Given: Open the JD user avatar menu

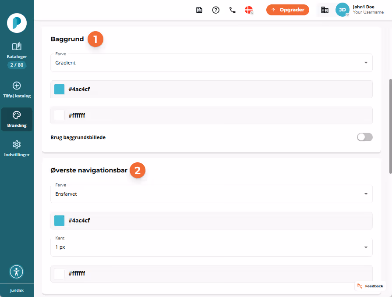Looking at the screenshot, I should [x=342, y=10].
